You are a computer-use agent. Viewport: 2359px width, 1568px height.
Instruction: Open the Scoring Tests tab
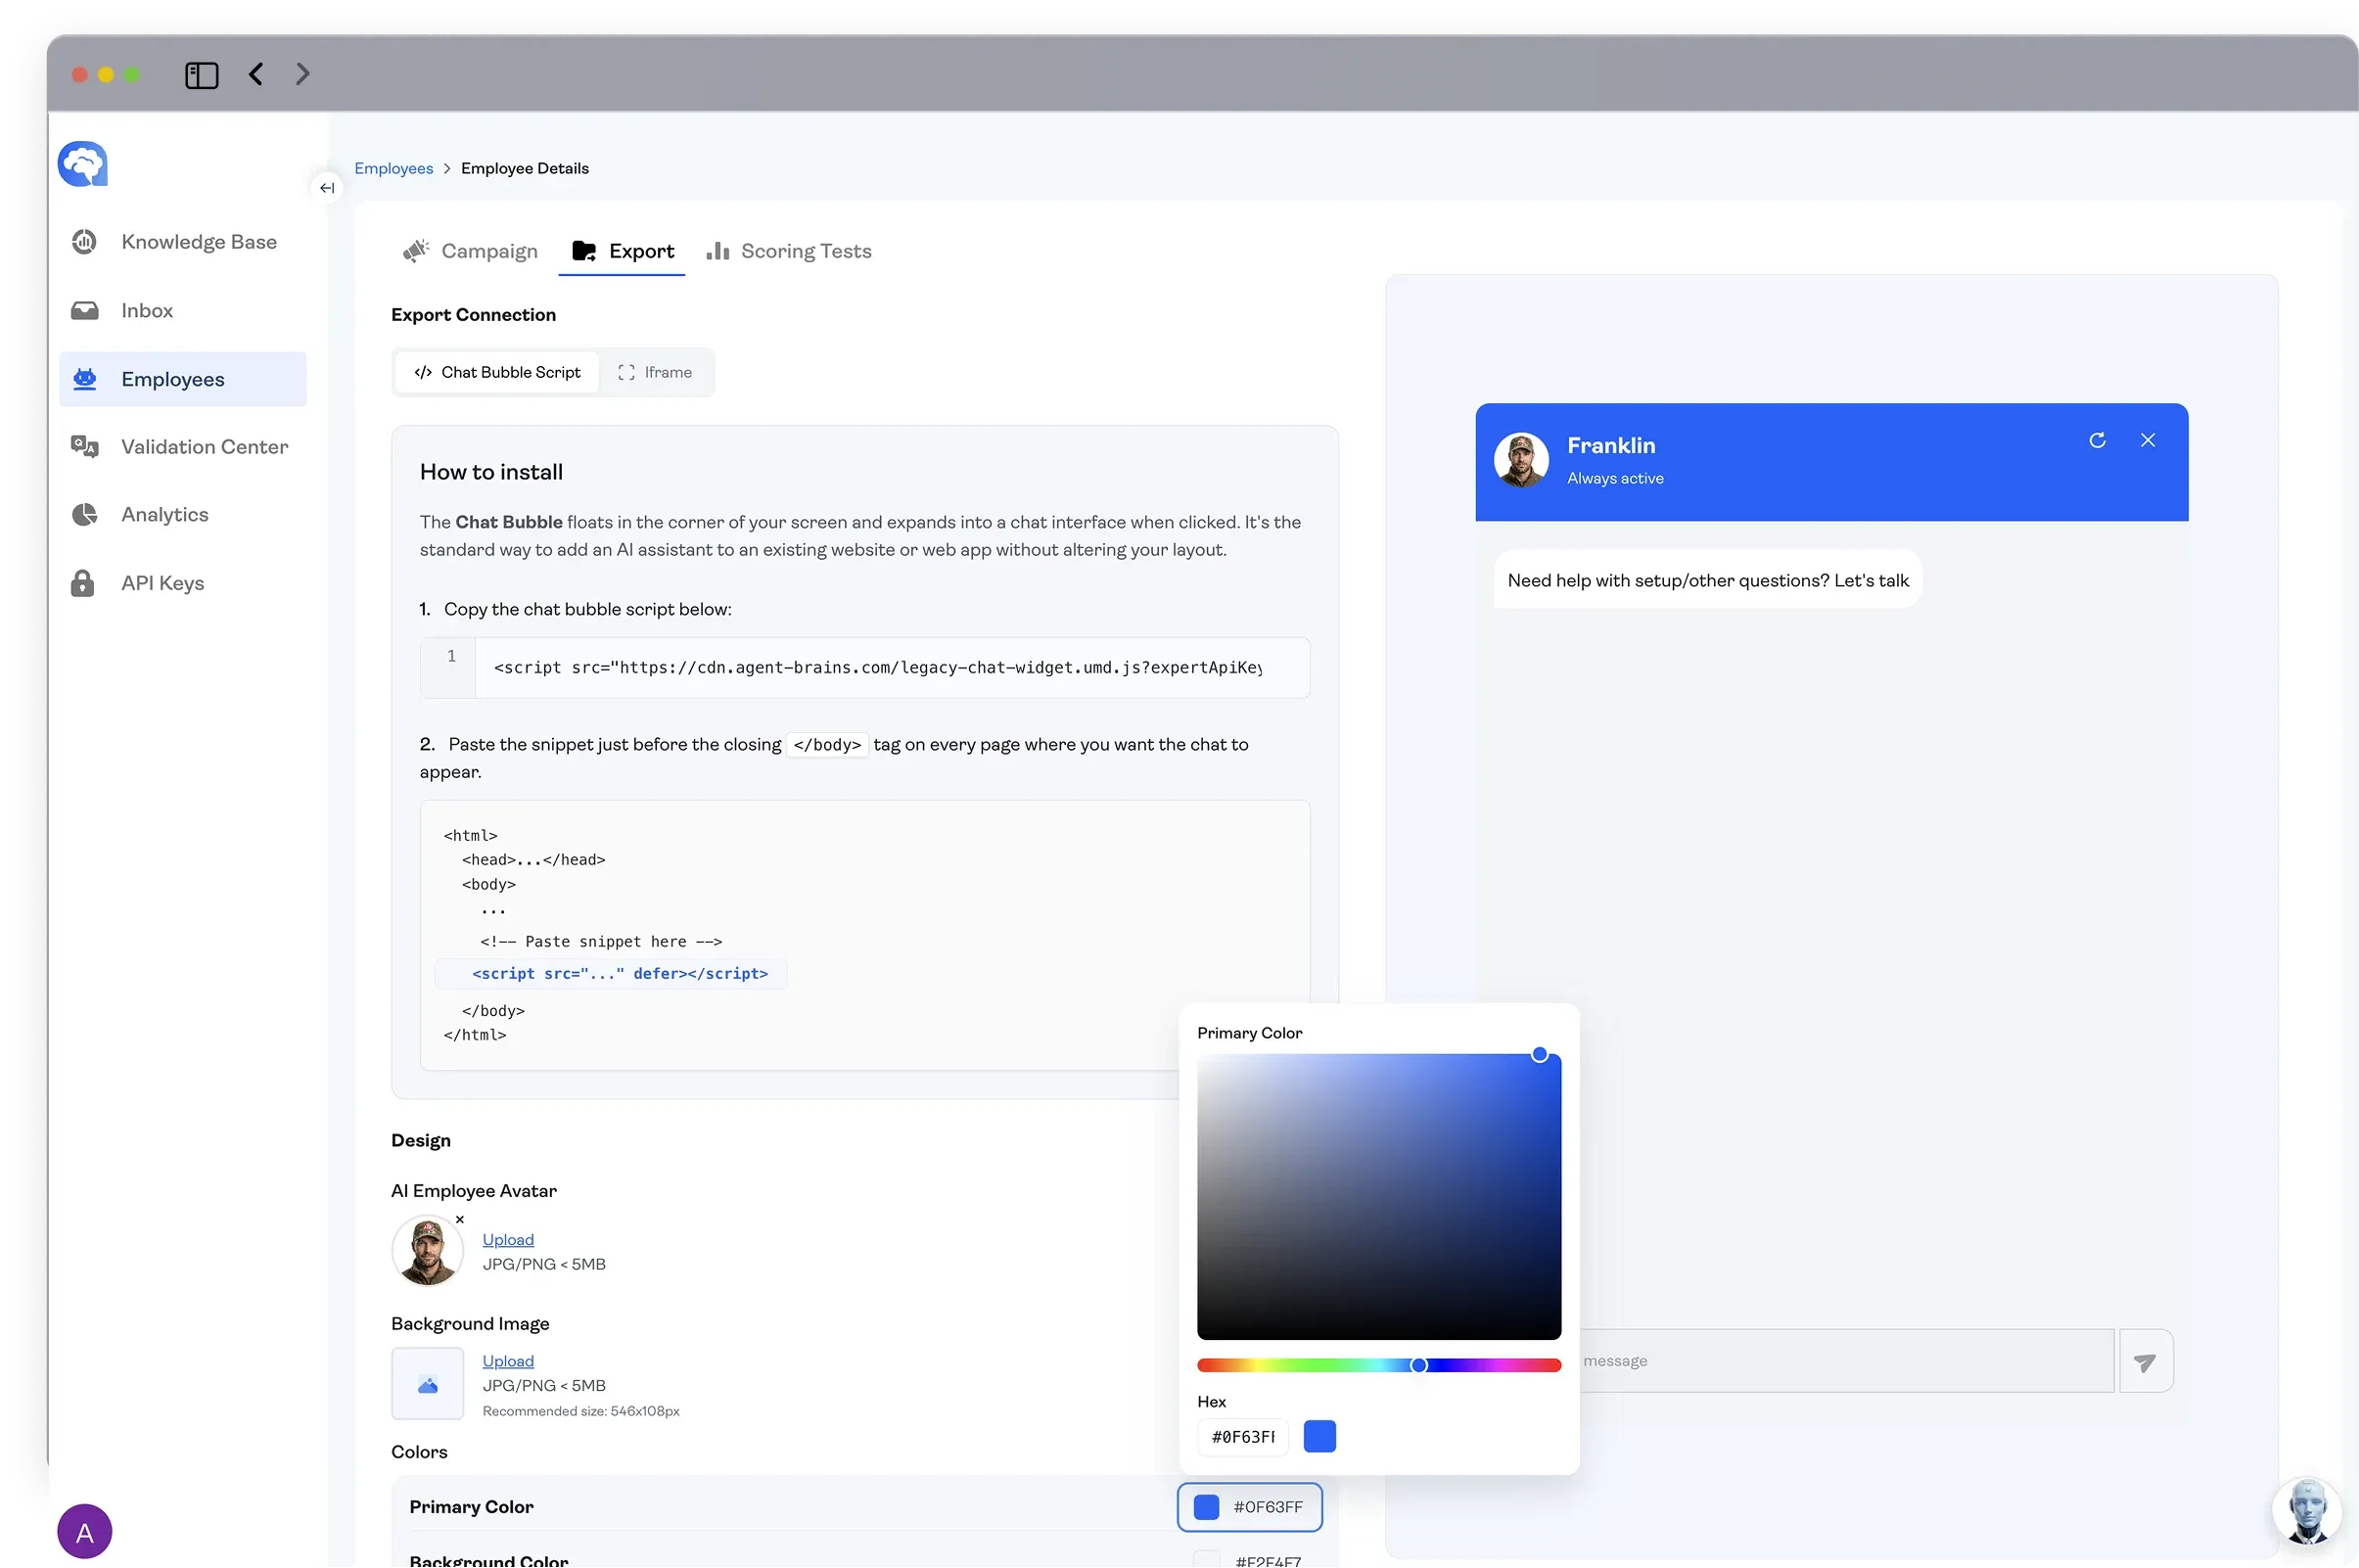pos(789,251)
